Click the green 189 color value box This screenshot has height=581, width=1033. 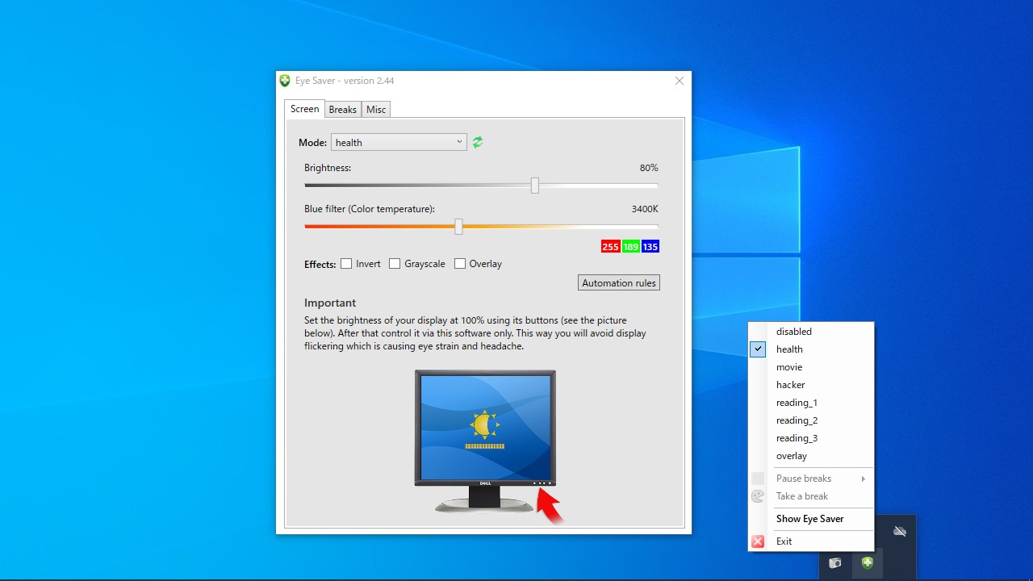tap(631, 247)
